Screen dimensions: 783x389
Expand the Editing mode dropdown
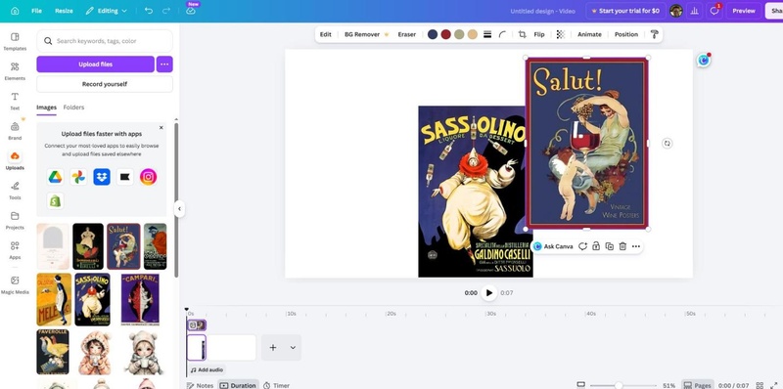107,11
